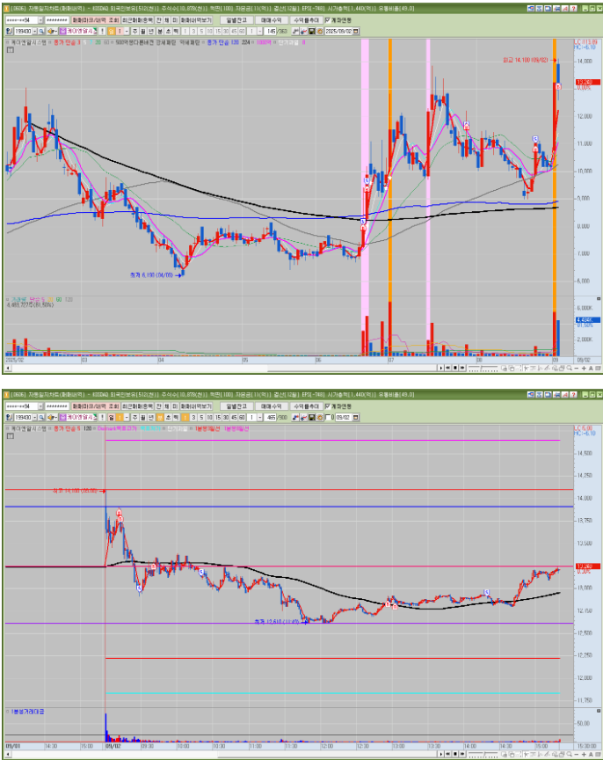Open the calendar picker beside 2025/09/02 date
603x760 pixels.
(x=356, y=31)
